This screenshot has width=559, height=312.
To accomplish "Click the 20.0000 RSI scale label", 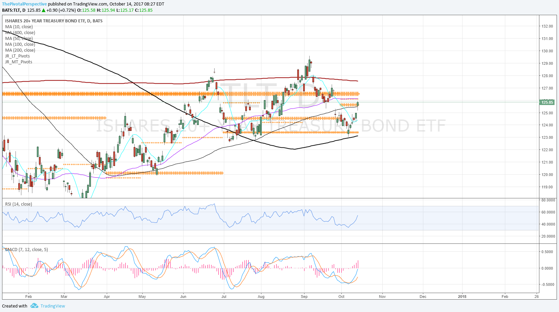I will click(548, 236).
